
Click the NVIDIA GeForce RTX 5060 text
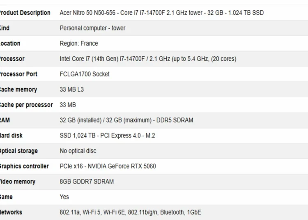[x=122, y=166]
